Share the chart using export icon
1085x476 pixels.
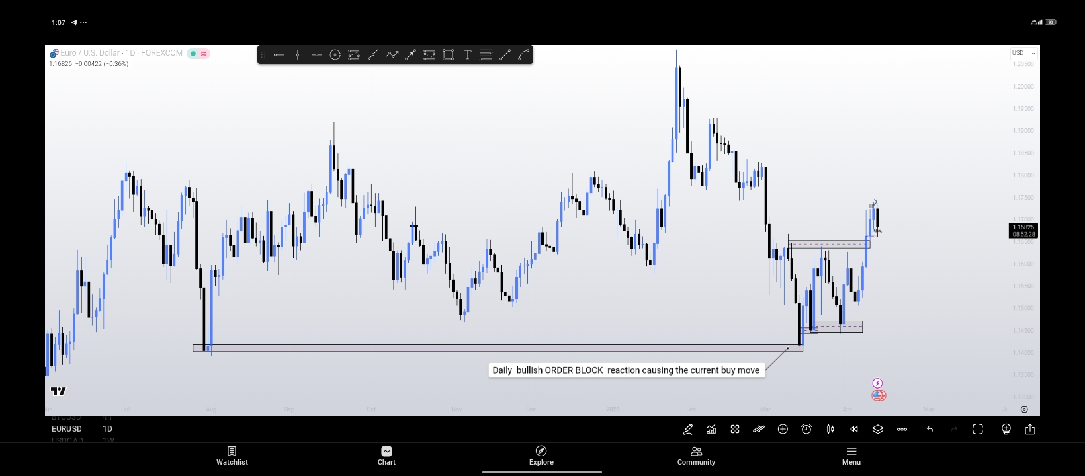[x=1030, y=430]
